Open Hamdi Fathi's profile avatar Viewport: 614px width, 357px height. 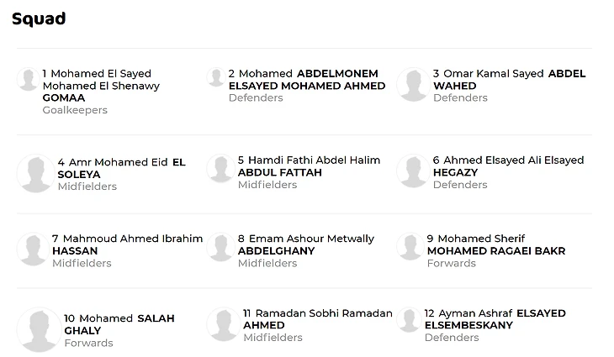pos(220,169)
